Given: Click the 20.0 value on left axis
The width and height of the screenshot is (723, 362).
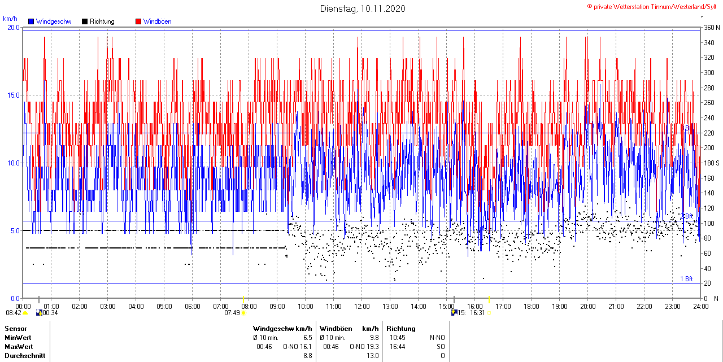Looking at the screenshot, I should (x=13, y=27).
